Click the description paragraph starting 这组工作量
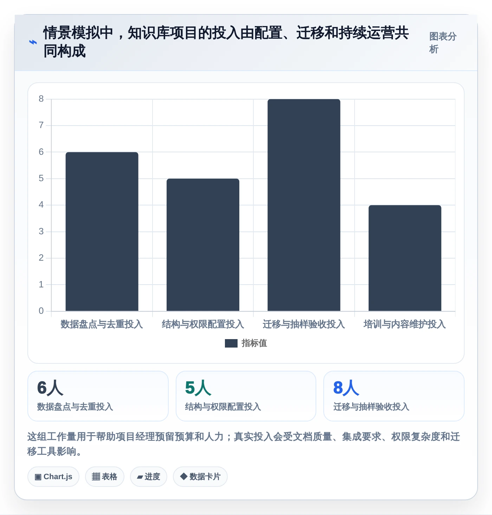492x515 pixels. click(244, 444)
